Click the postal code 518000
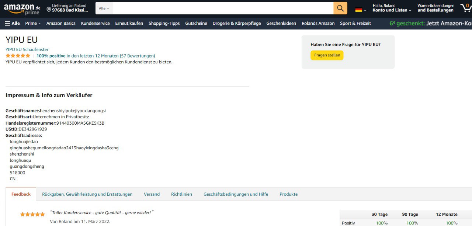 [x=17, y=173]
